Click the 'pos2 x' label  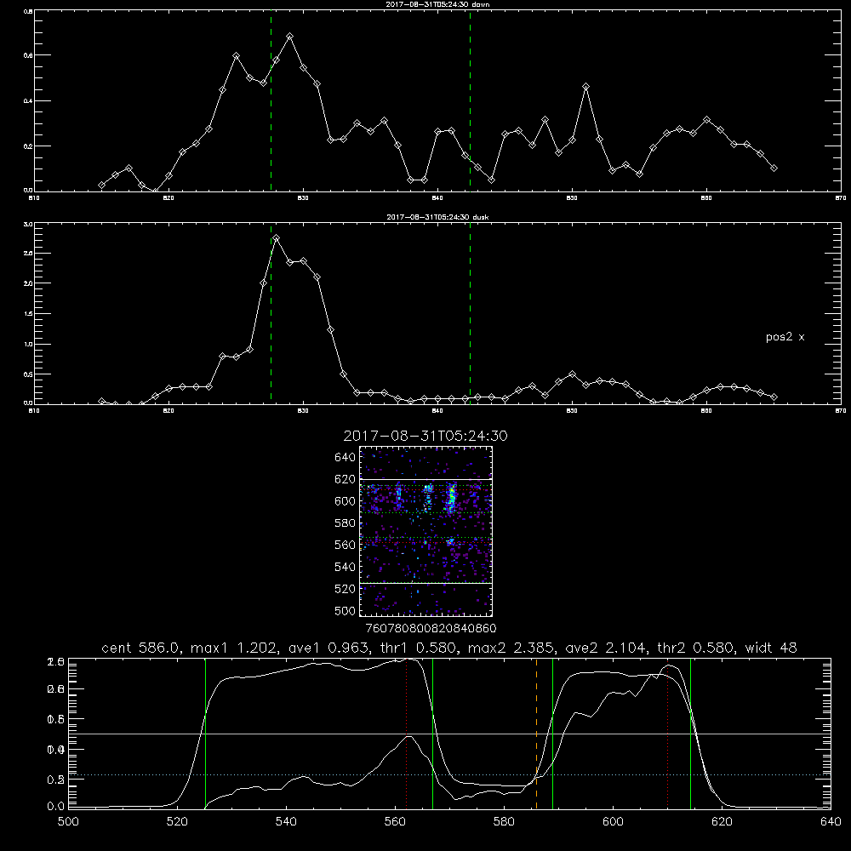[785, 337]
